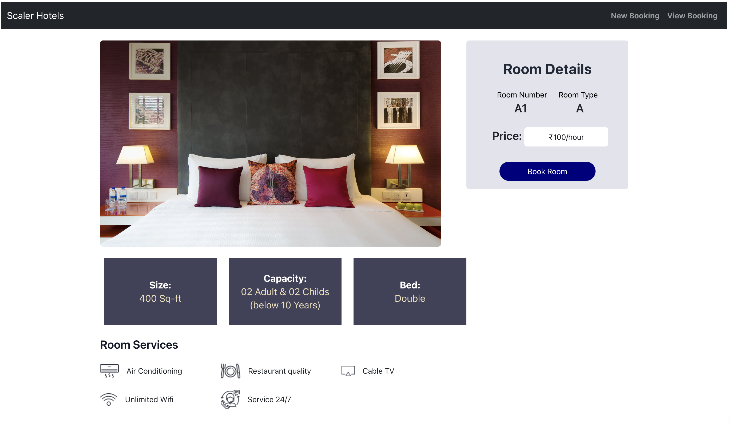Image resolution: width=730 pixels, height=424 pixels.
Task: Select the Bed Double card
Action: click(x=410, y=291)
